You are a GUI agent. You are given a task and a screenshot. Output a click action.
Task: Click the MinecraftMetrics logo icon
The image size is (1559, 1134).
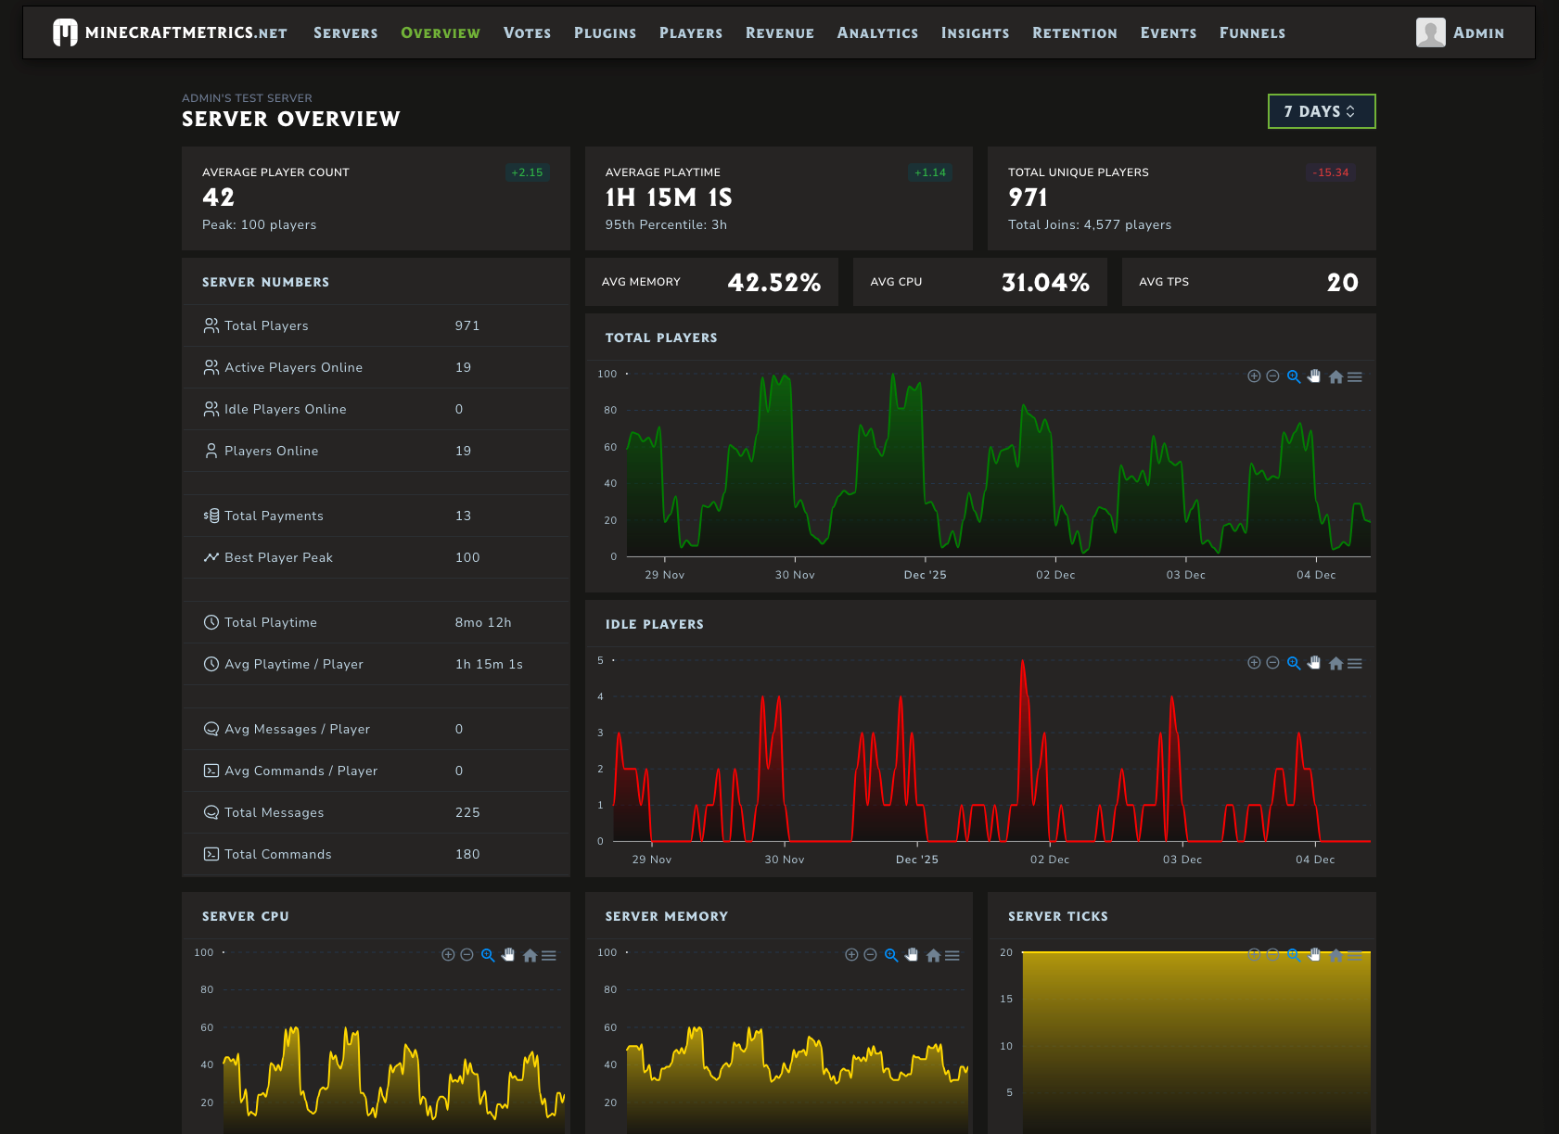click(x=65, y=32)
